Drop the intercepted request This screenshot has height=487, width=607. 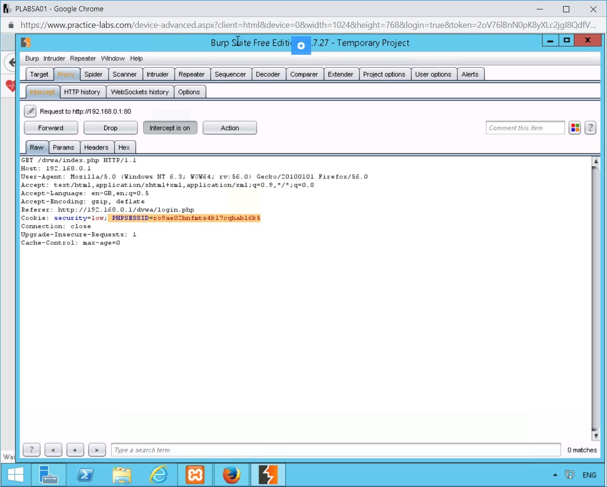[x=110, y=128]
